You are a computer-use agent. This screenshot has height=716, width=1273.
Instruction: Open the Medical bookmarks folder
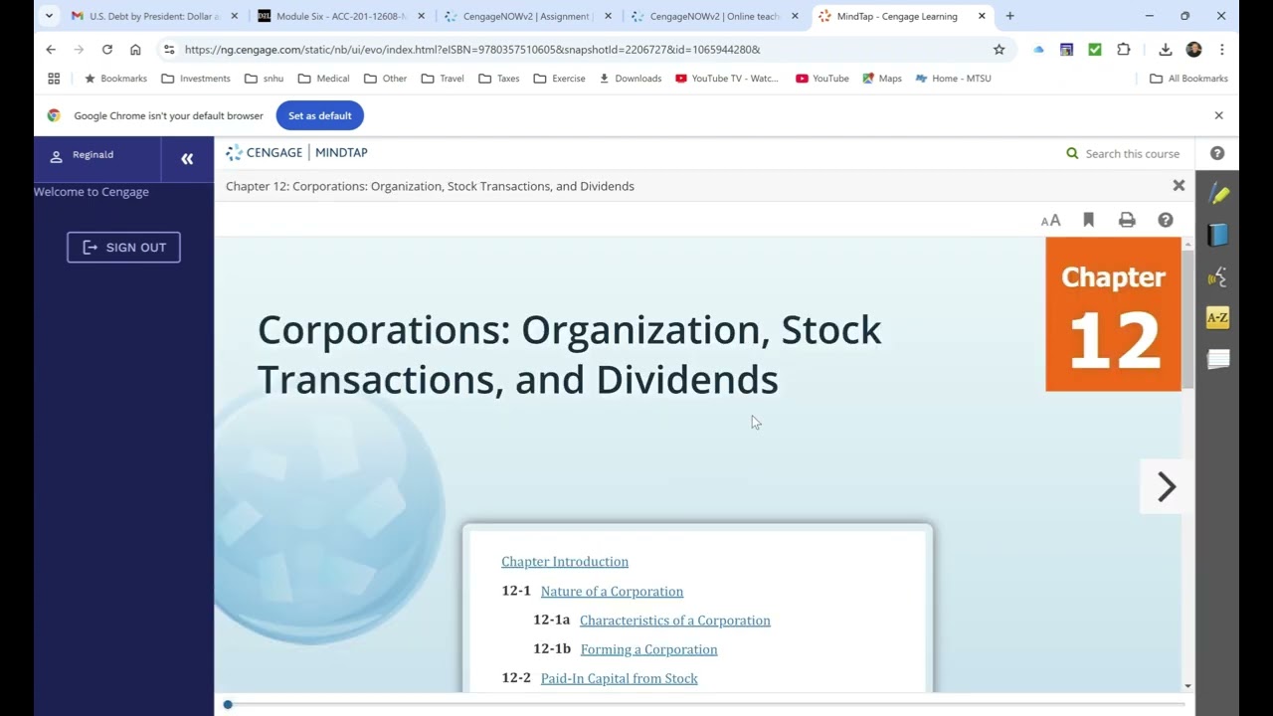coord(323,79)
